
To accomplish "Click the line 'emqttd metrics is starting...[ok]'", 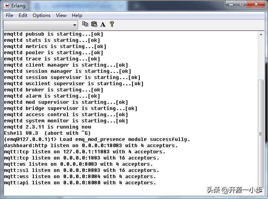I will (x=55, y=46).
